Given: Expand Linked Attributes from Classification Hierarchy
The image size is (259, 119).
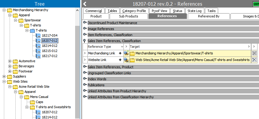Looking at the screenshot, I should point(85,97).
